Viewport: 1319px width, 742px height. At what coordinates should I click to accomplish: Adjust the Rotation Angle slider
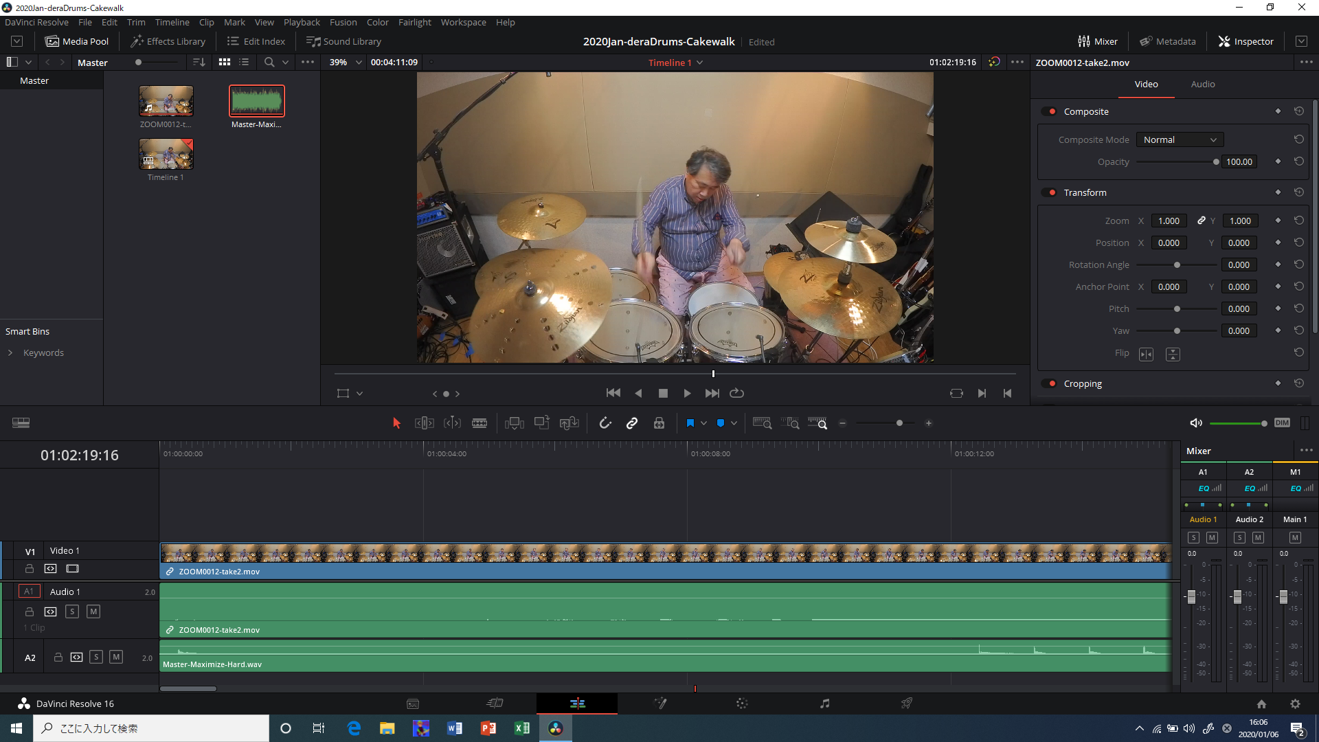(1177, 265)
